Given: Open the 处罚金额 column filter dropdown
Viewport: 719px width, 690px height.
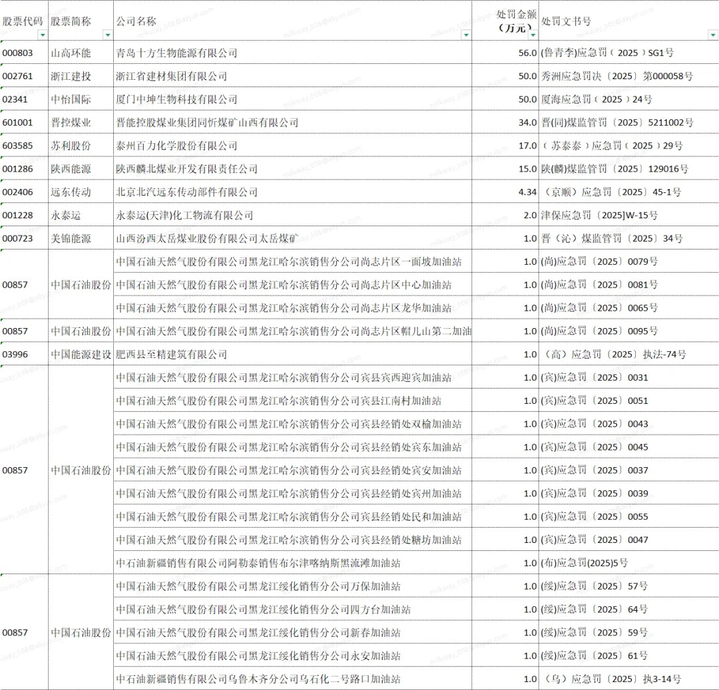Looking at the screenshot, I should click(533, 35).
